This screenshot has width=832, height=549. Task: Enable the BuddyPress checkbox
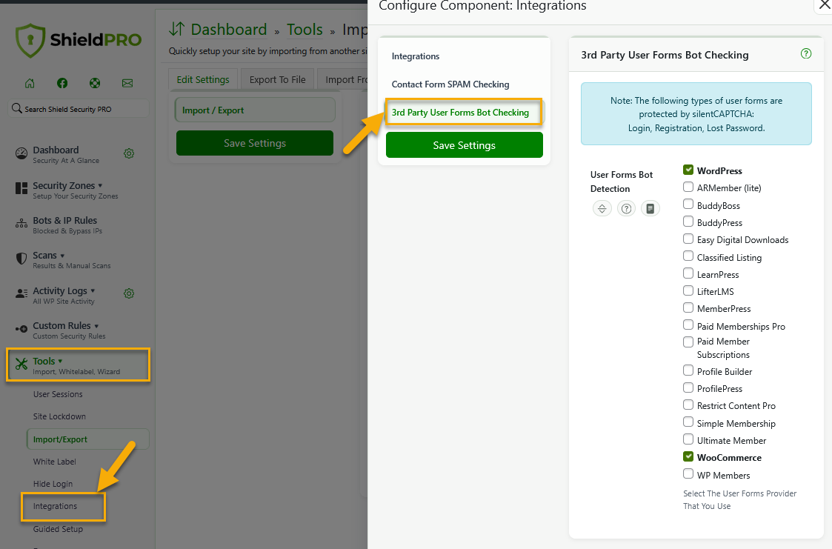click(x=688, y=222)
